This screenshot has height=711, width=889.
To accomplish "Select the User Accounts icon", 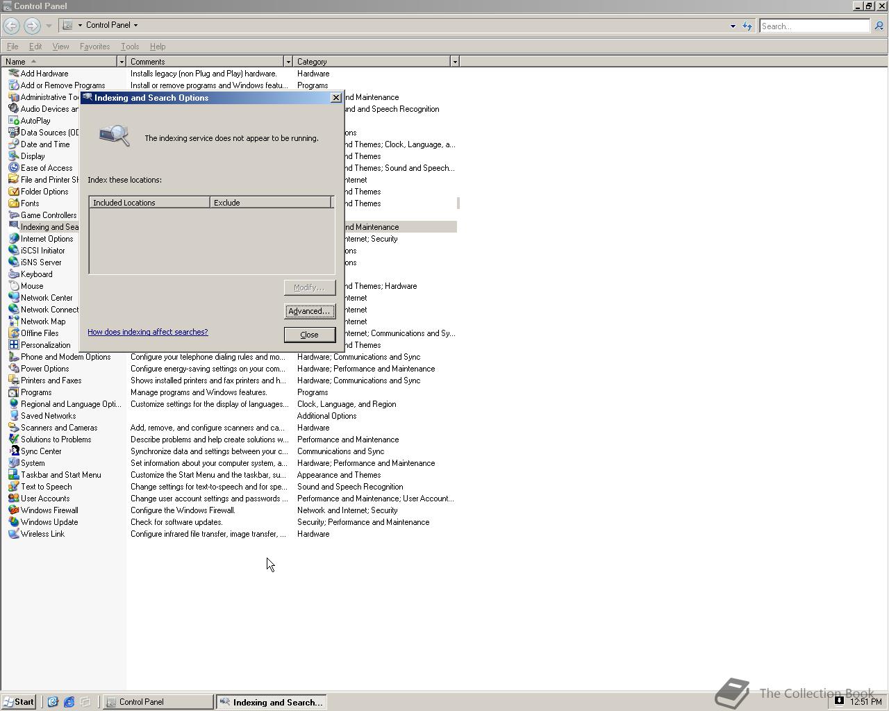I will pyautogui.click(x=14, y=499).
